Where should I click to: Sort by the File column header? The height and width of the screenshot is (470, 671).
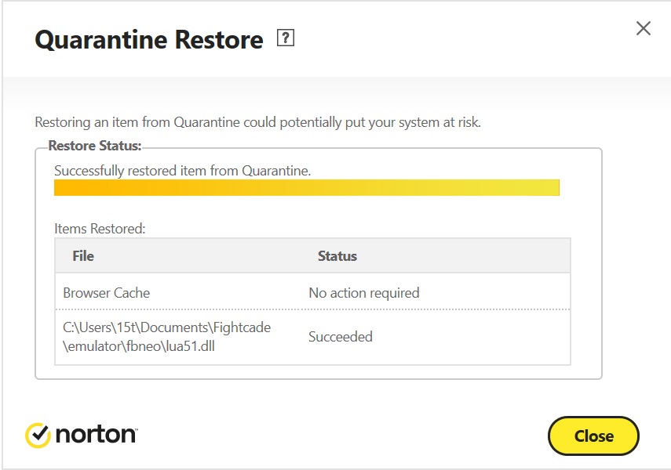pos(83,256)
